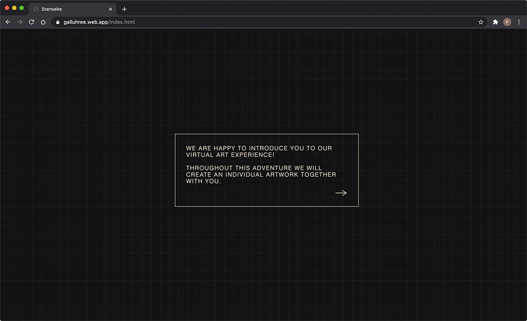View site security info via the lock icon

pos(58,22)
